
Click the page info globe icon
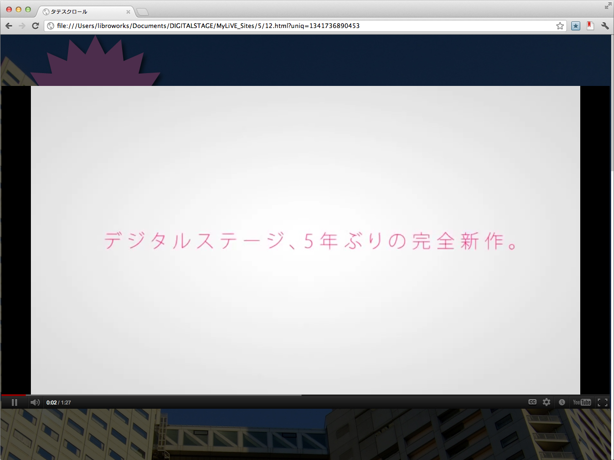coord(50,26)
